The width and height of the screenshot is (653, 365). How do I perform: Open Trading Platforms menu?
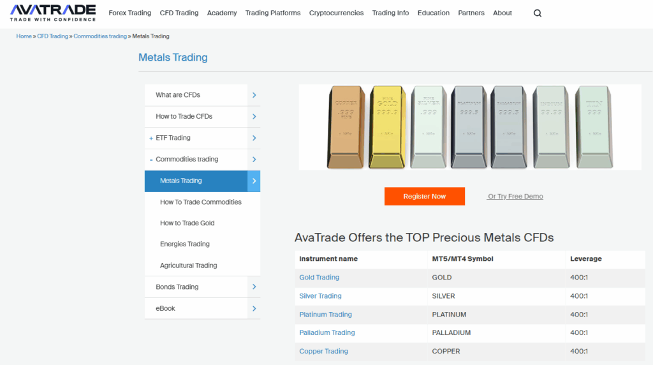pos(273,13)
